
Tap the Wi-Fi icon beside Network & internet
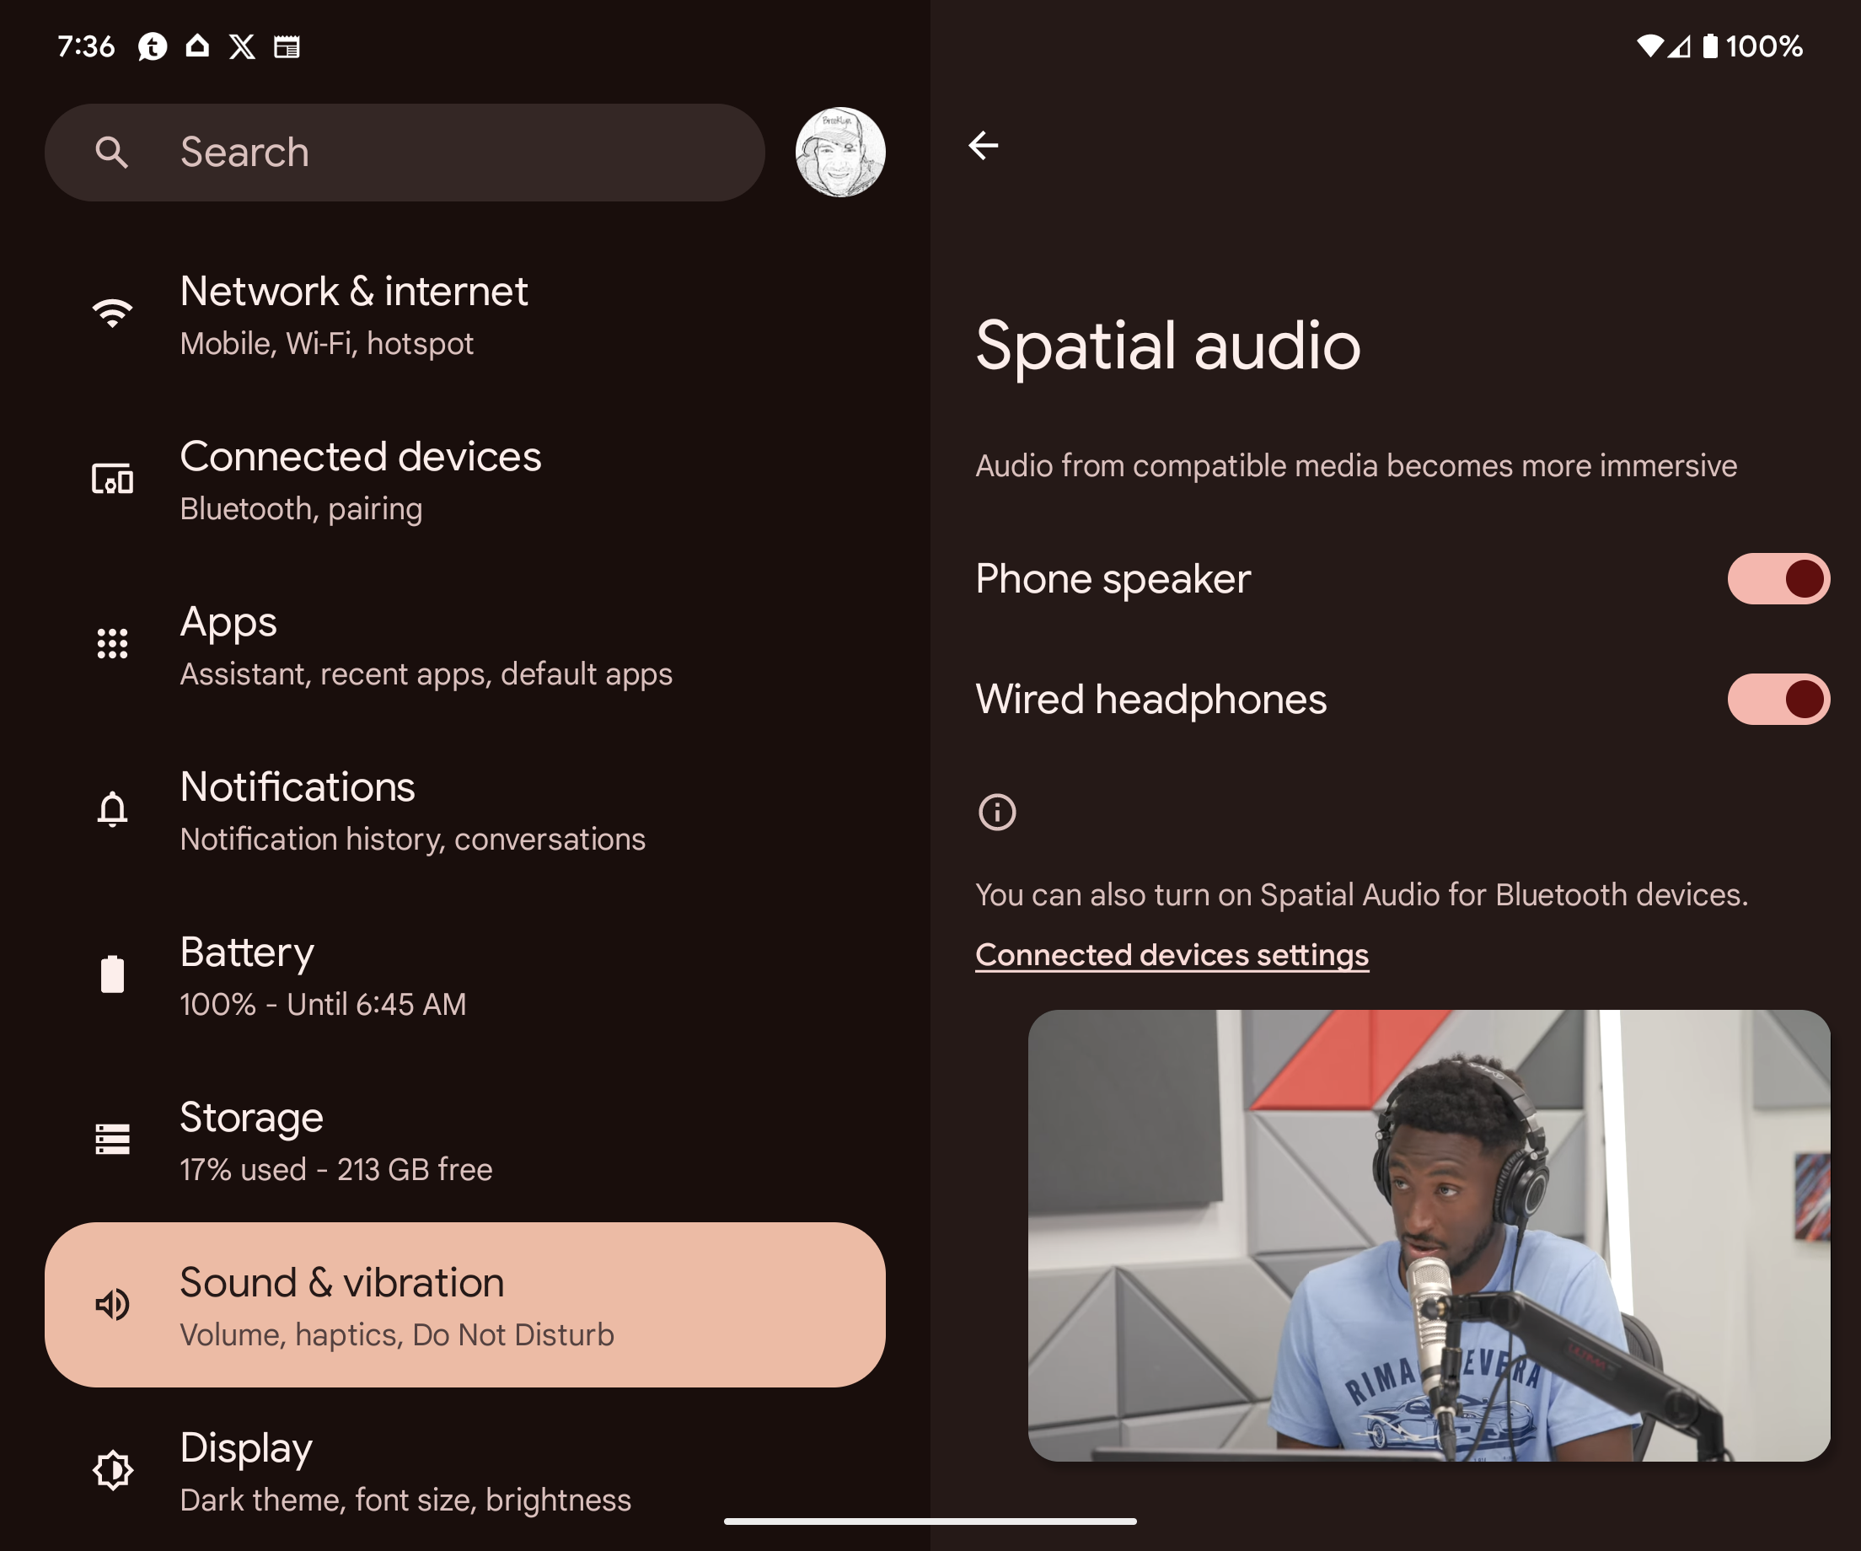pos(113,314)
